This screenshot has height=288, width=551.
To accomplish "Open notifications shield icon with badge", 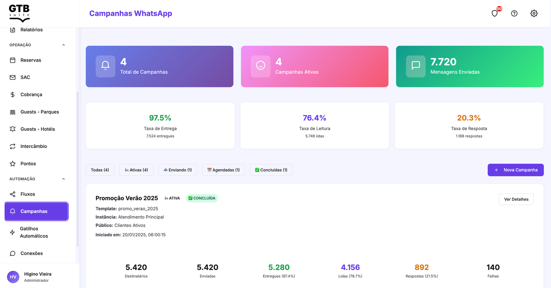I will point(495,13).
